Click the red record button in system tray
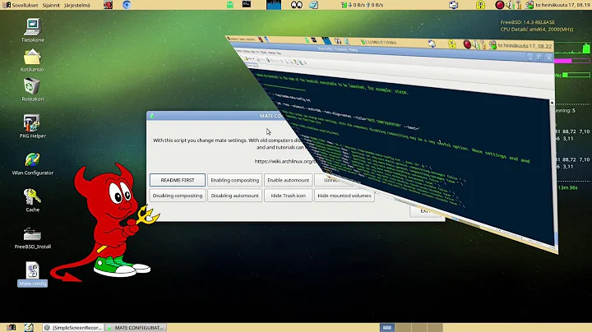This screenshot has height=332, width=592. [500, 5]
